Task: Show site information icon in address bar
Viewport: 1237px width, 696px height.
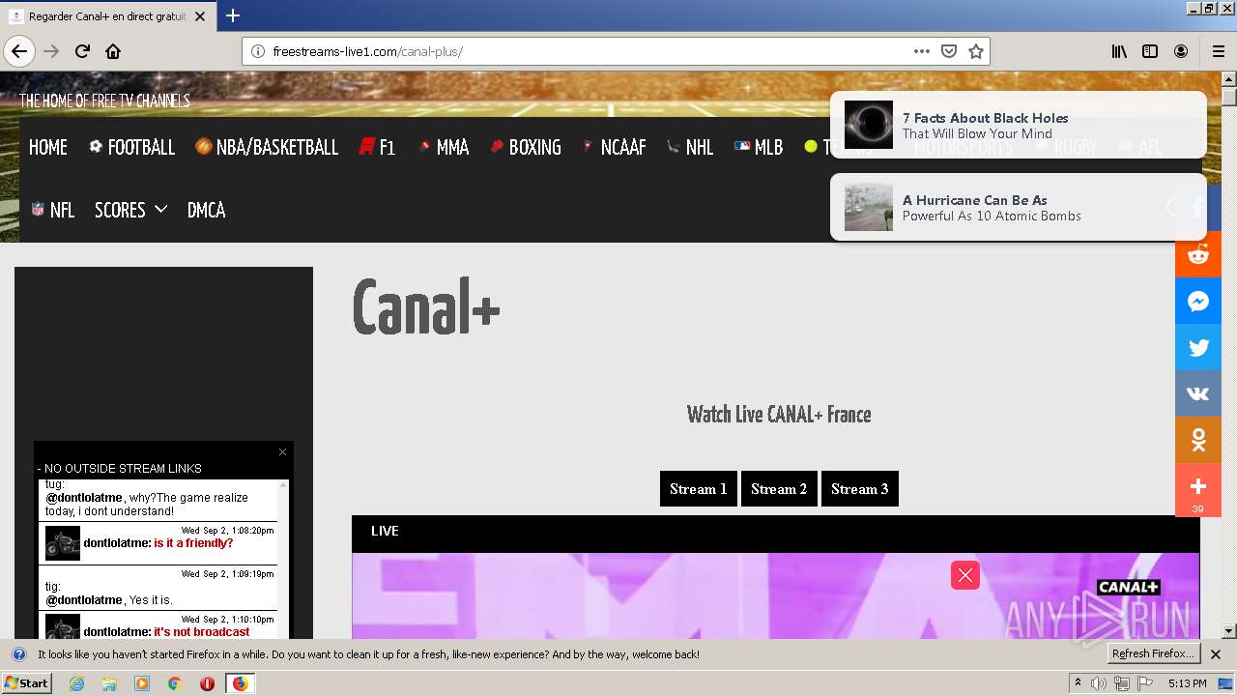Action: pos(258,51)
